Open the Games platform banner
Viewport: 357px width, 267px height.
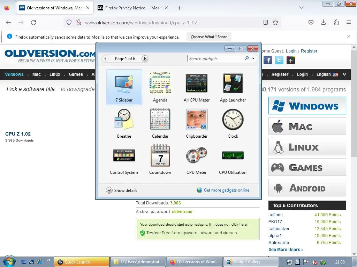tap(307, 167)
